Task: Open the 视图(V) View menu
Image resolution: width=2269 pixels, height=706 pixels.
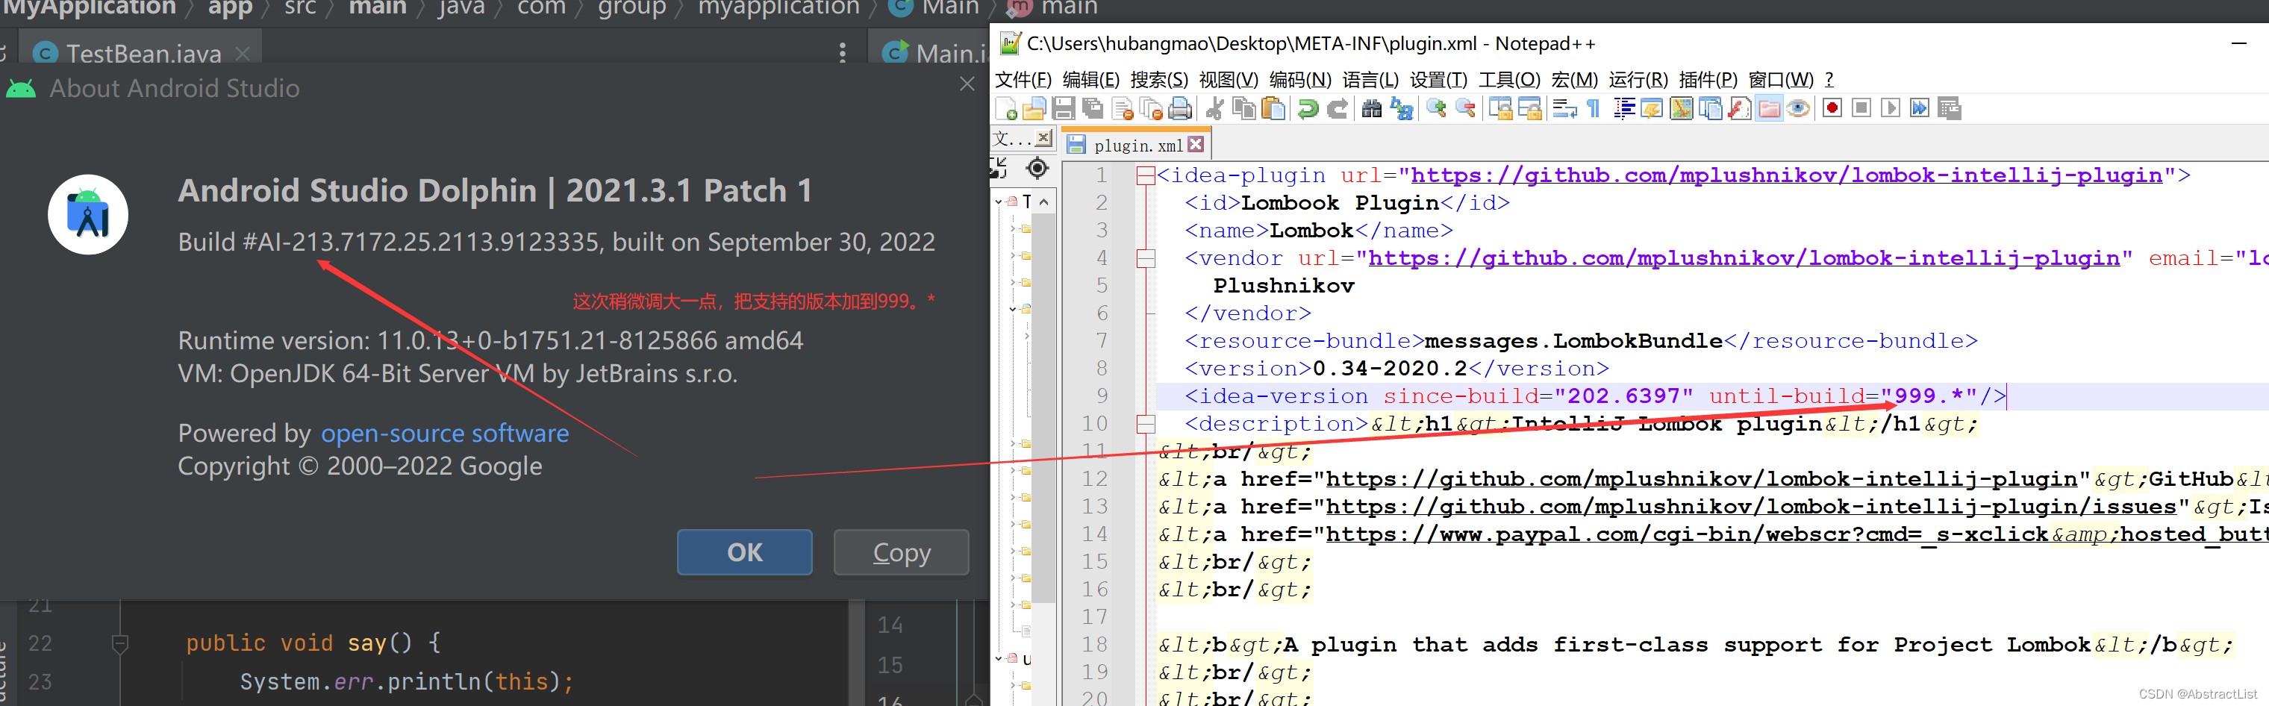Action: pos(1229,80)
